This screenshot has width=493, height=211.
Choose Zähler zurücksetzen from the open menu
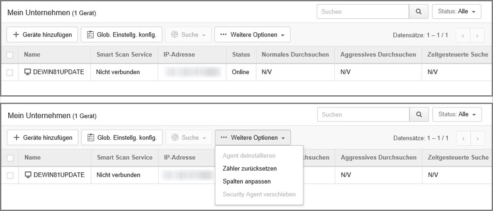249,168
